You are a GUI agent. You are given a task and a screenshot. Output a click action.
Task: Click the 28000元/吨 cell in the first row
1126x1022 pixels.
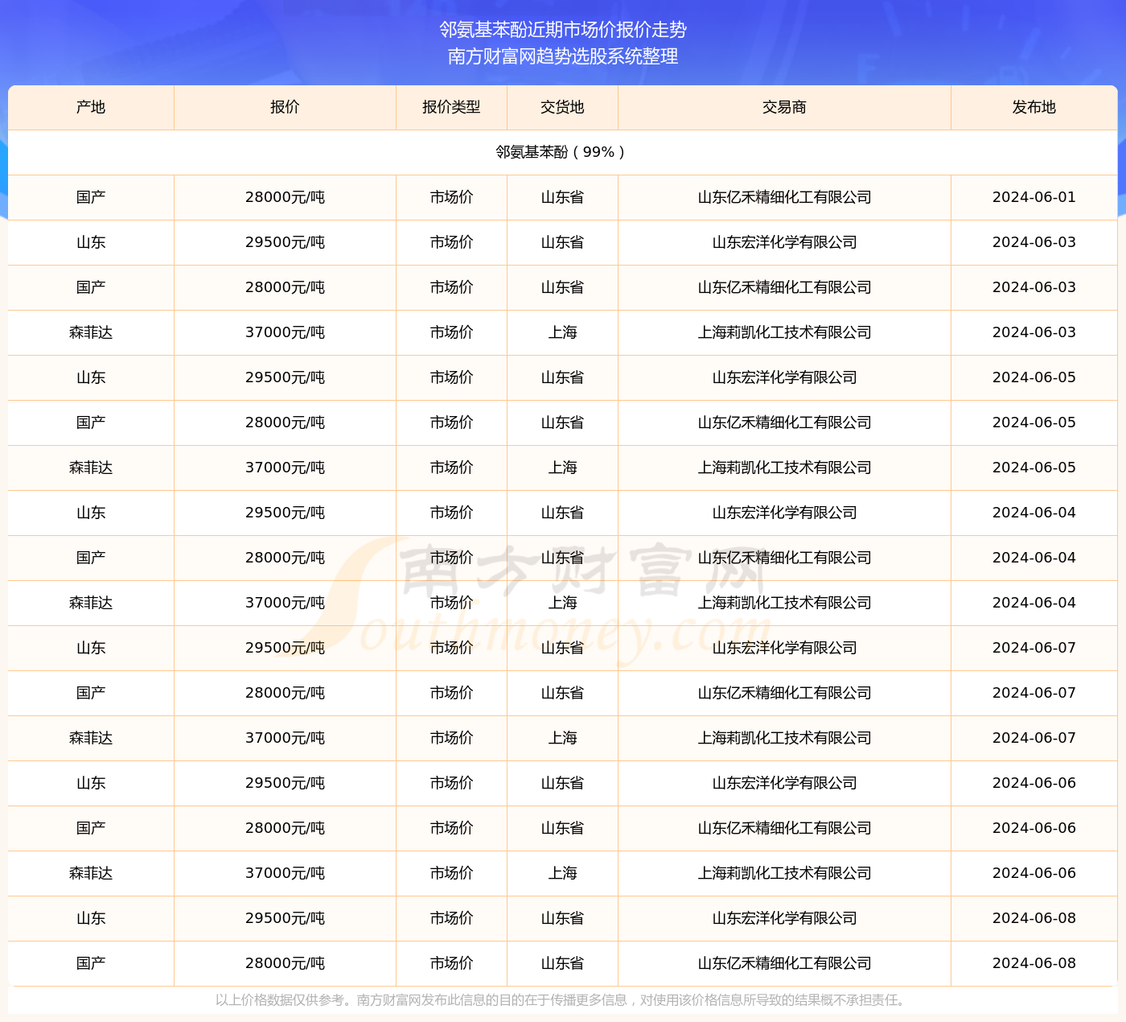click(285, 197)
